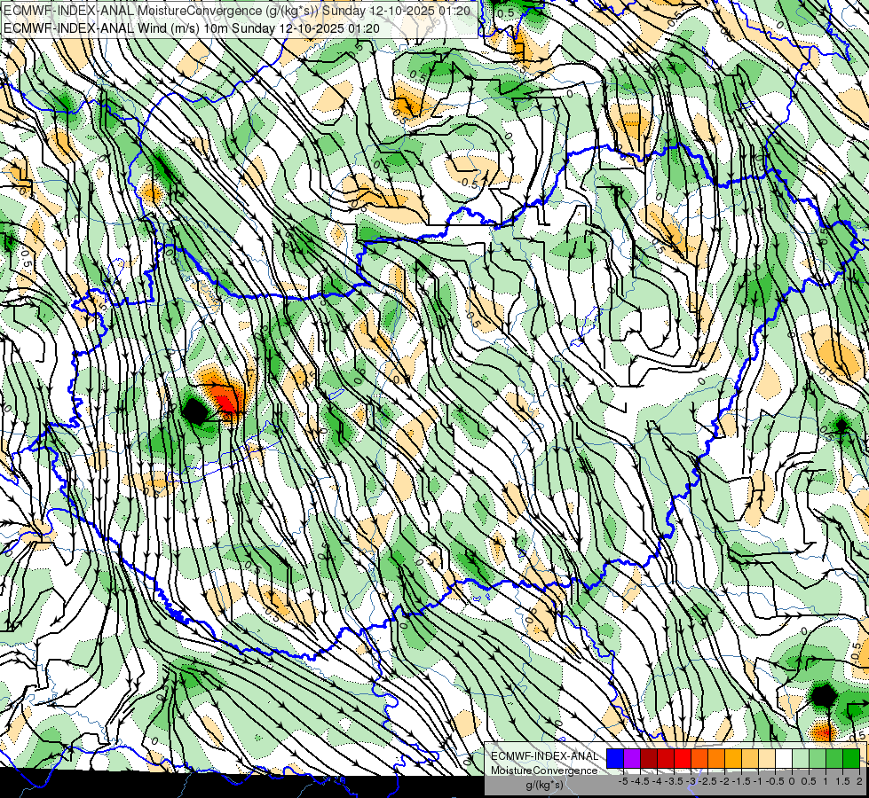Pick the darkest green swatch between 1.5 and 2
The height and width of the screenshot is (798, 869).
click(851, 759)
